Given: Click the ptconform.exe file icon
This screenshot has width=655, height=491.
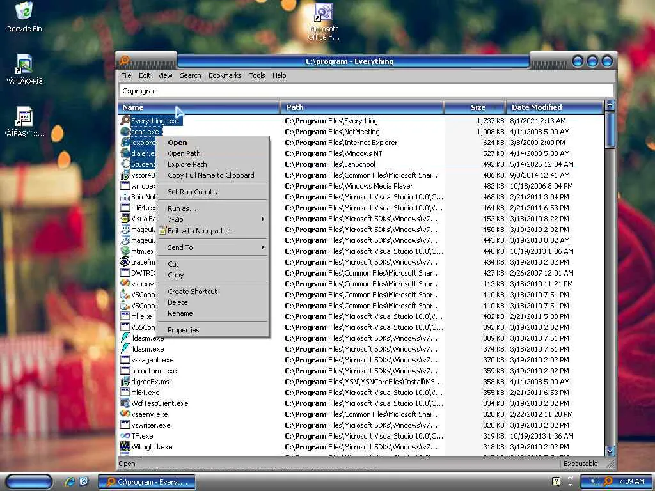Looking at the screenshot, I should pos(125,371).
